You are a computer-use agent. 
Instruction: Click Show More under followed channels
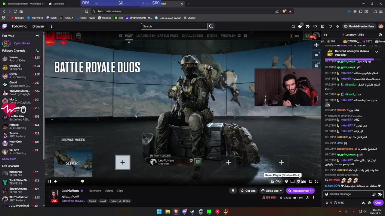[x=9, y=159]
